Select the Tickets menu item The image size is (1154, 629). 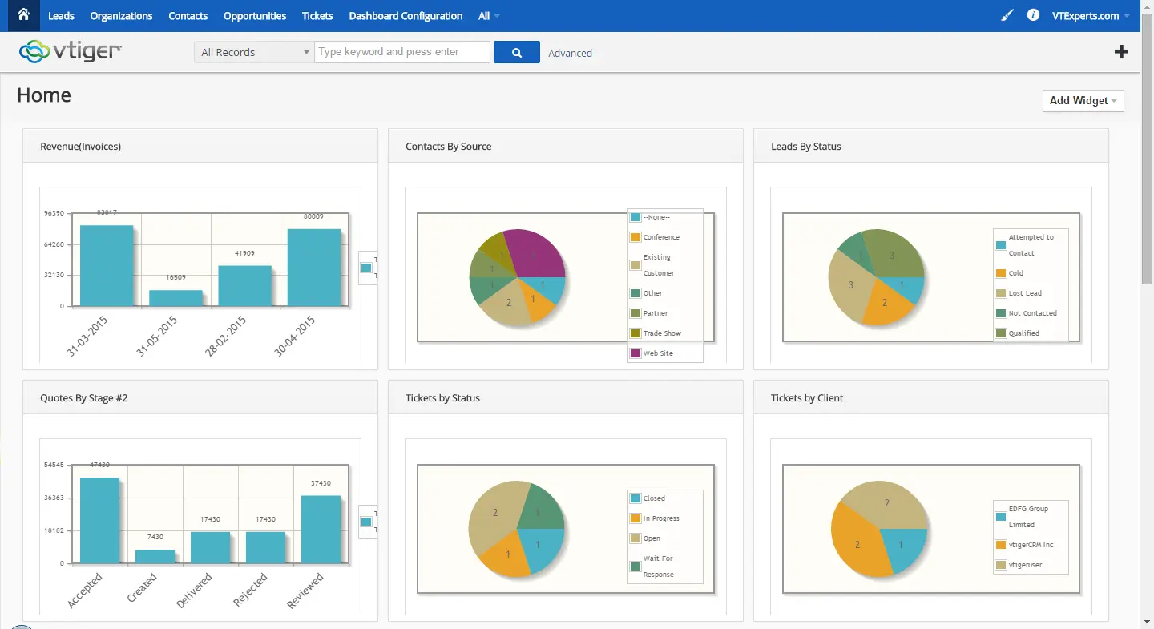[317, 16]
